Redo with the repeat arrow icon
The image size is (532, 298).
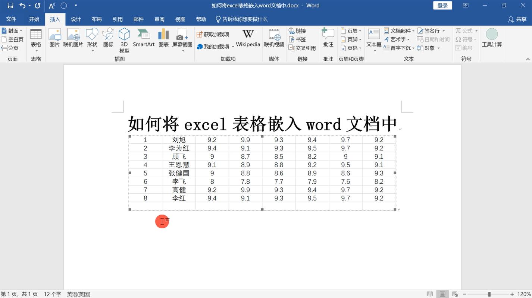[x=37, y=6]
